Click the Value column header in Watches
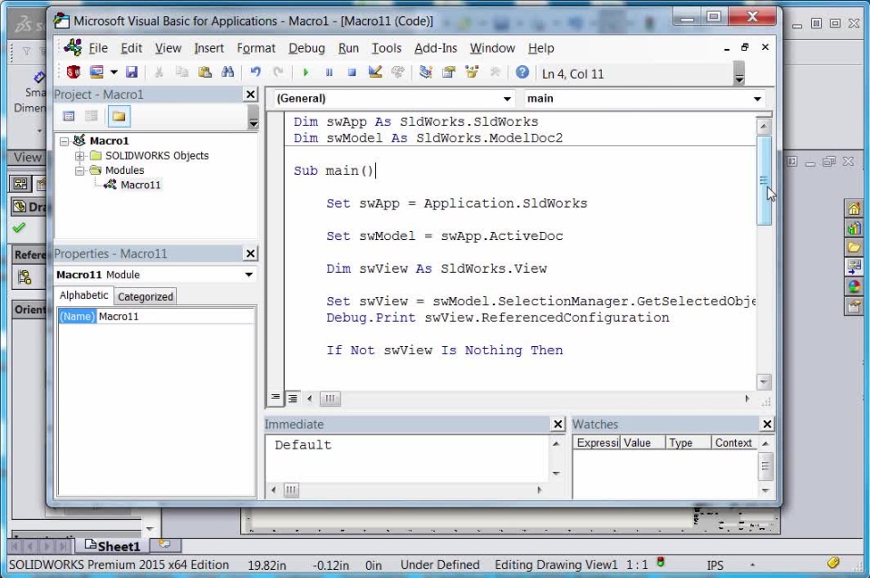This screenshot has width=870, height=578. coord(643,443)
